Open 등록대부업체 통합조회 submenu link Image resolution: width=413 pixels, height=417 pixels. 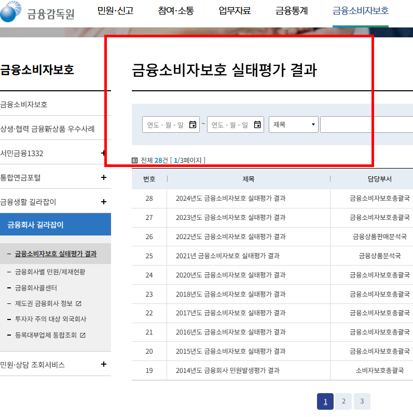[x=46, y=335]
